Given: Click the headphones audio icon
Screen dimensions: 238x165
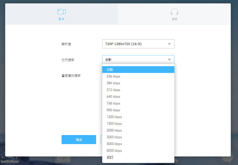Looking at the screenshot, I should pyautogui.click(x=175, y=12).
